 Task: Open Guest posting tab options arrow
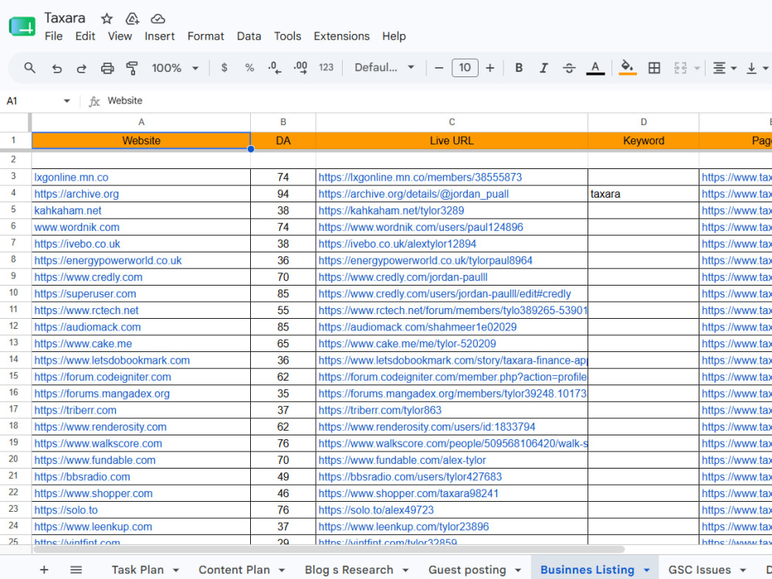pyautogui.click(x=517, y=571)
